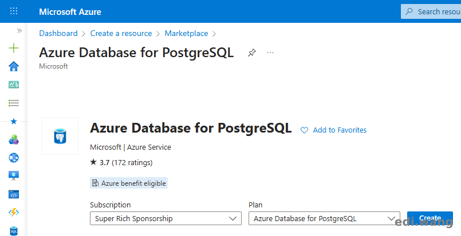
Task: Expand the Subscription dropdown
Action: (x=166, y=218)
